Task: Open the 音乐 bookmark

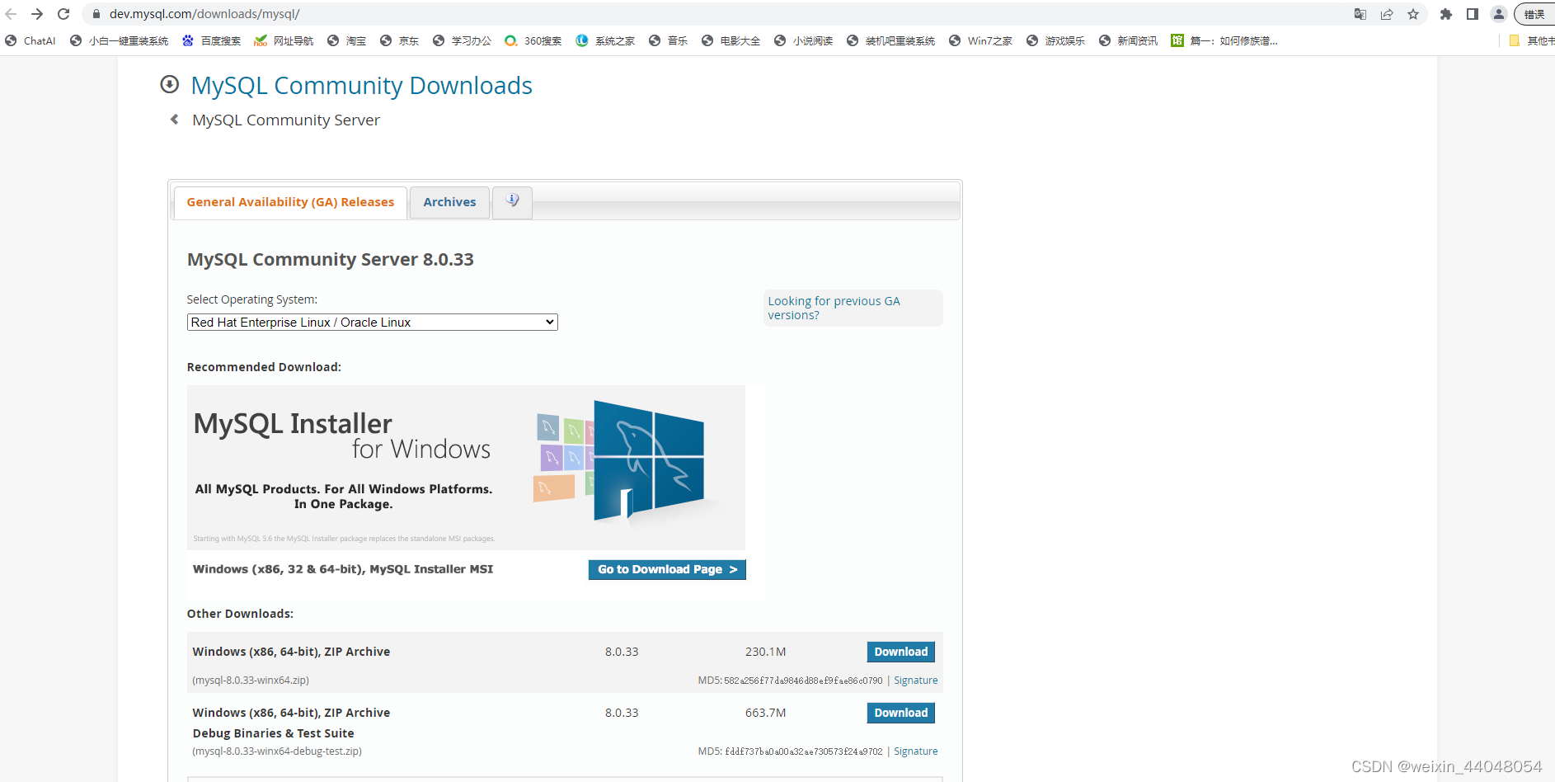Action: pyautogui.click(x=669, y=40)
